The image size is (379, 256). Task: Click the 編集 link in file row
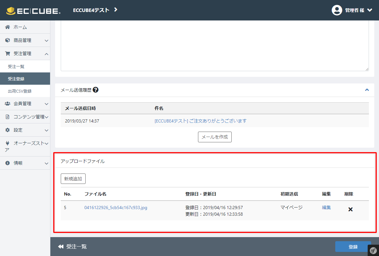click(x=326, y=208)
